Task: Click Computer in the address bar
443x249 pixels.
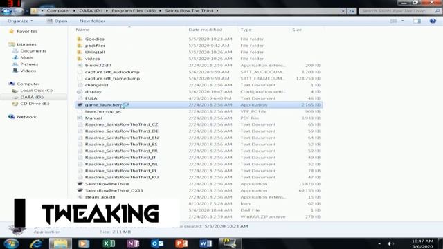Action: pyautogui.click(x=58, y=11)
